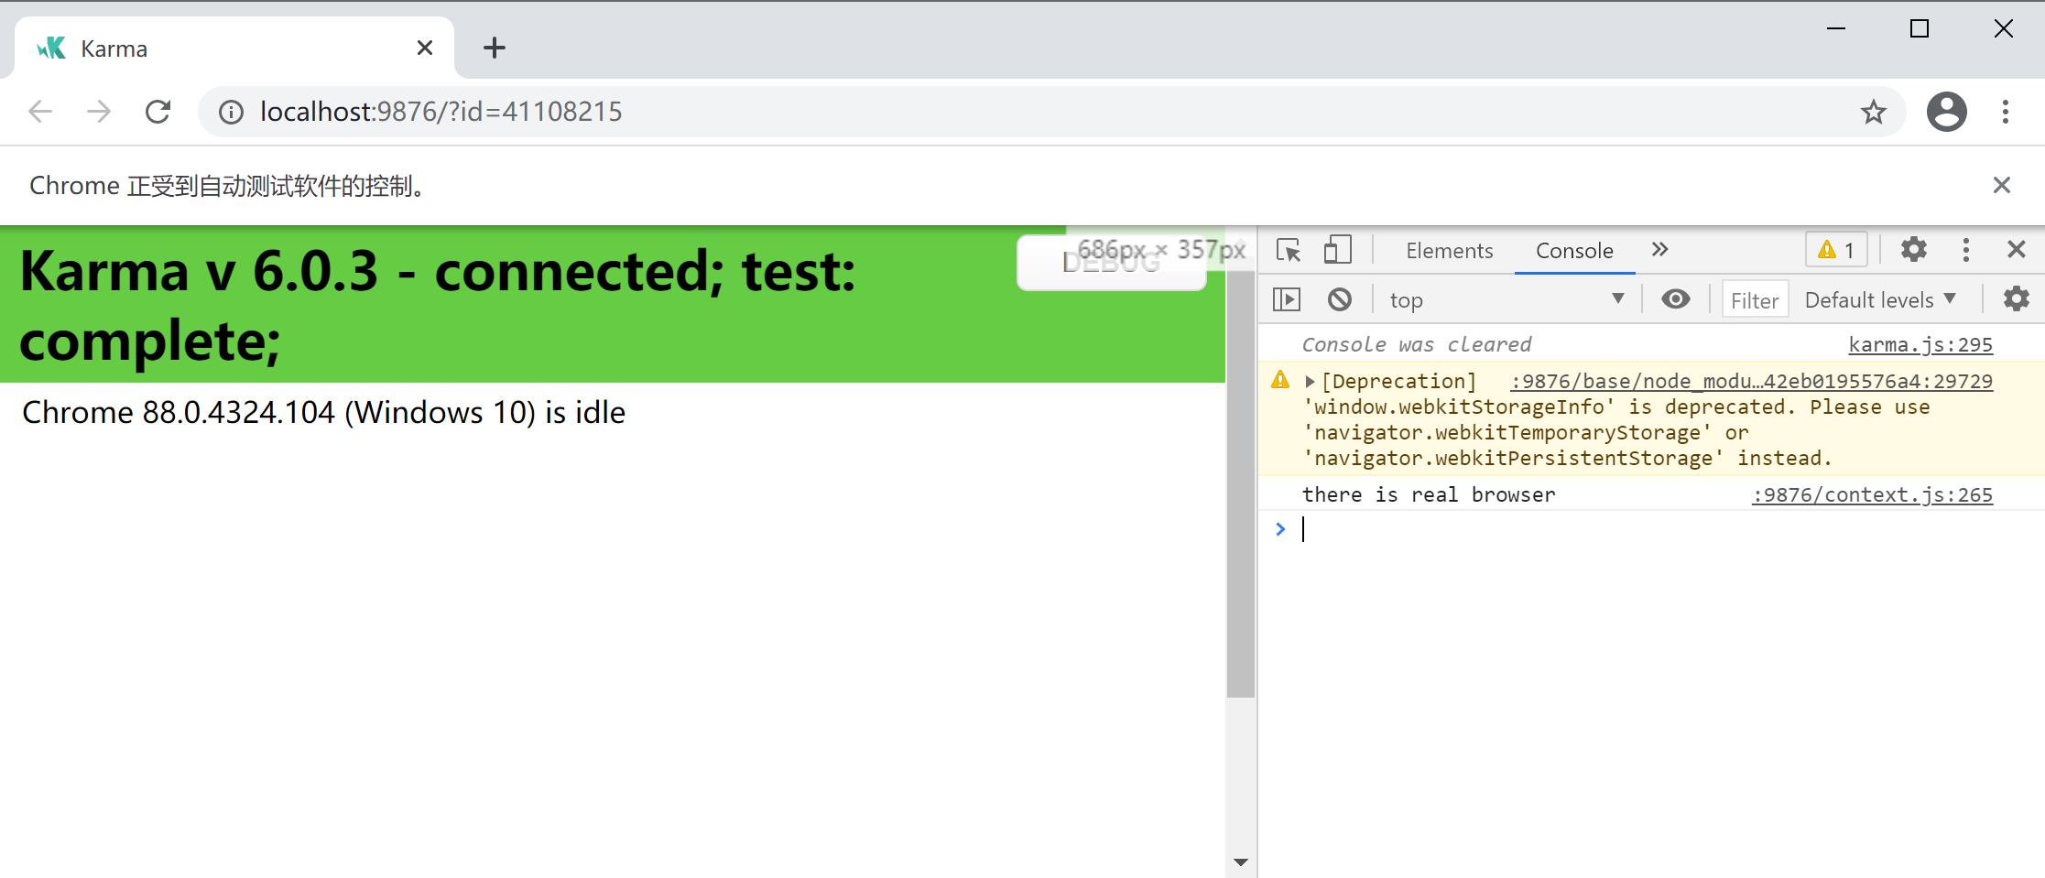Image resolution: width=2045 pixels, height=878 pixels.
Task: Go forward with the browser forward arrow
Action: click(99, 112)
